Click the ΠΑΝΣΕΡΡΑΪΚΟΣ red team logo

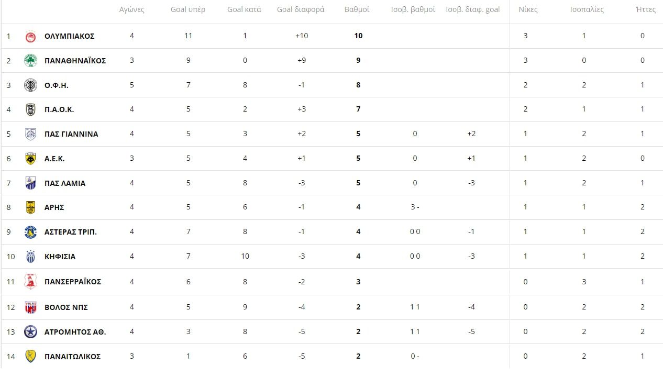tap(31, 282)
